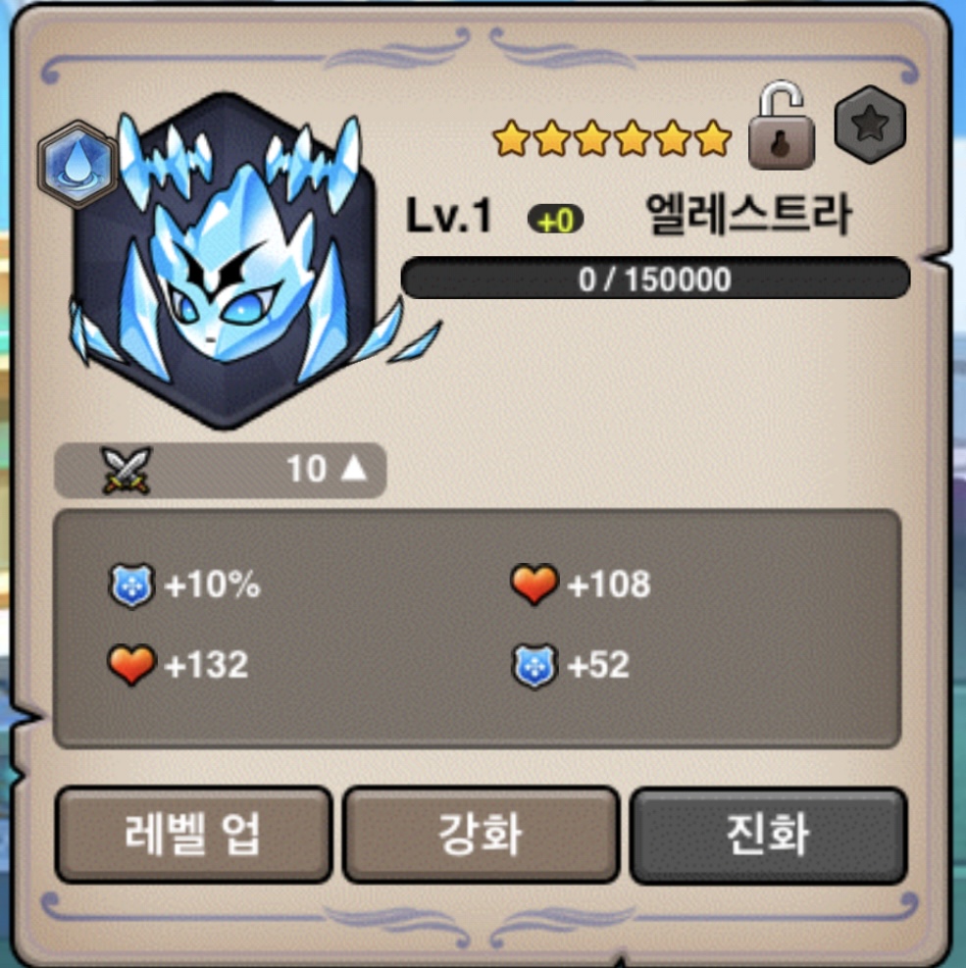
Task: Click the heart icon beside +132
Action: pos(130,665)
